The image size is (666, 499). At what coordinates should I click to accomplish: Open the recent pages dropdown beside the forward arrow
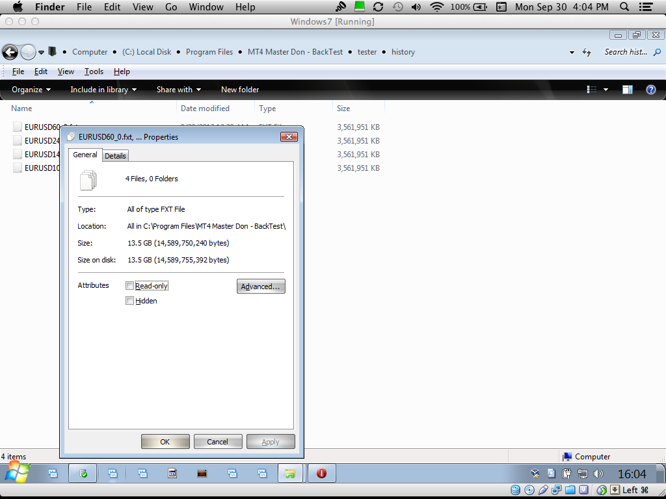(41, 53)
